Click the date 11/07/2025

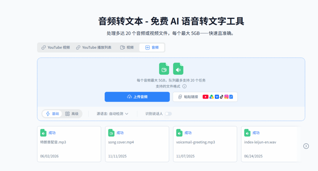[185, 156]
